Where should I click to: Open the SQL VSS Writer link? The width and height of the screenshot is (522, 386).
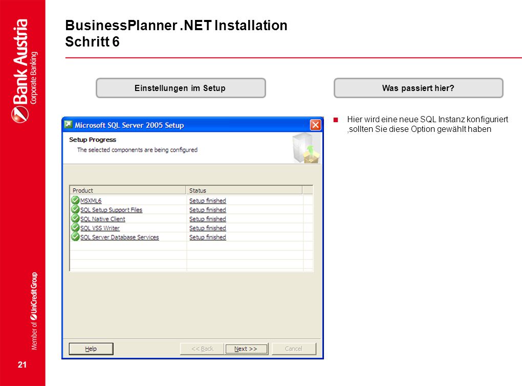click(100, 228)
